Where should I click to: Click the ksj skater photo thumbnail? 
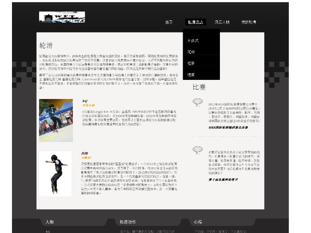56,120
